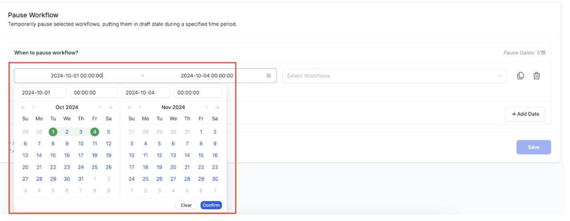
Task: Click the Add Date button
Action: 525,114
